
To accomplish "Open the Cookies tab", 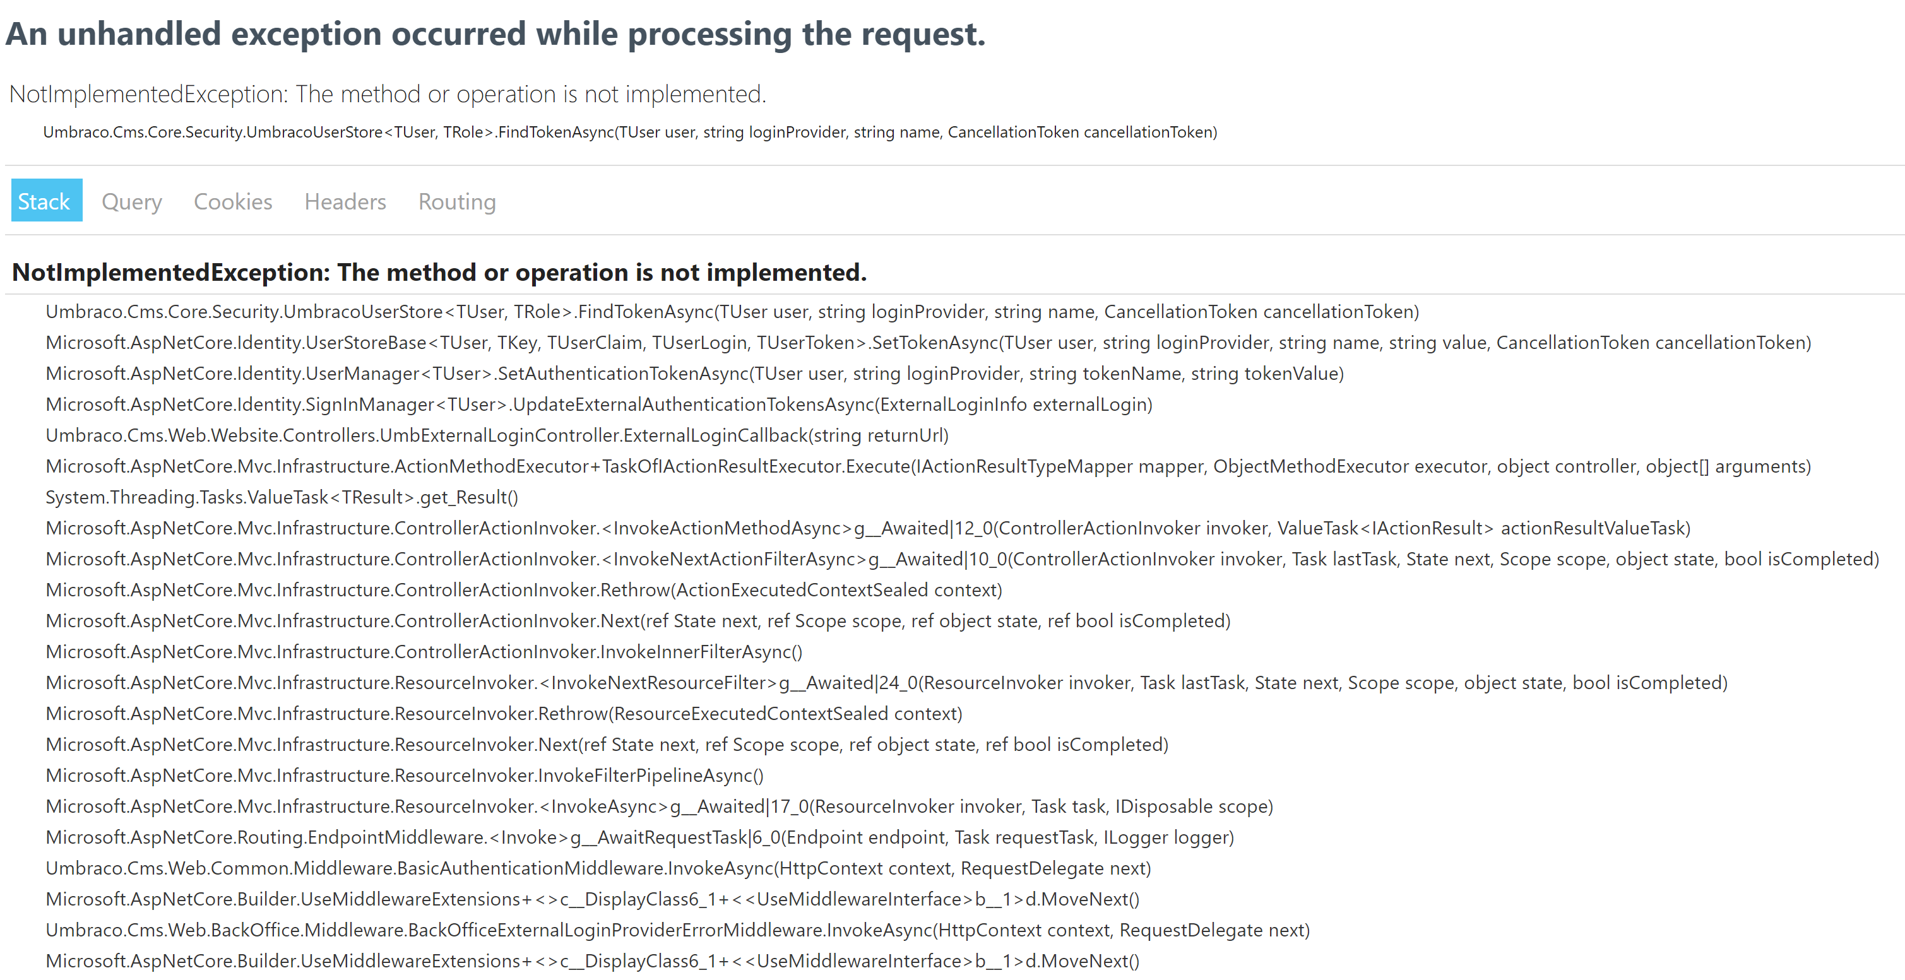I will point(232,201).
